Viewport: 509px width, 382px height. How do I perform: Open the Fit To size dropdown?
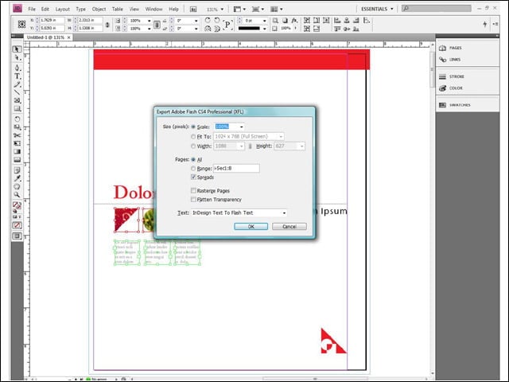click(x=281, y=136)
